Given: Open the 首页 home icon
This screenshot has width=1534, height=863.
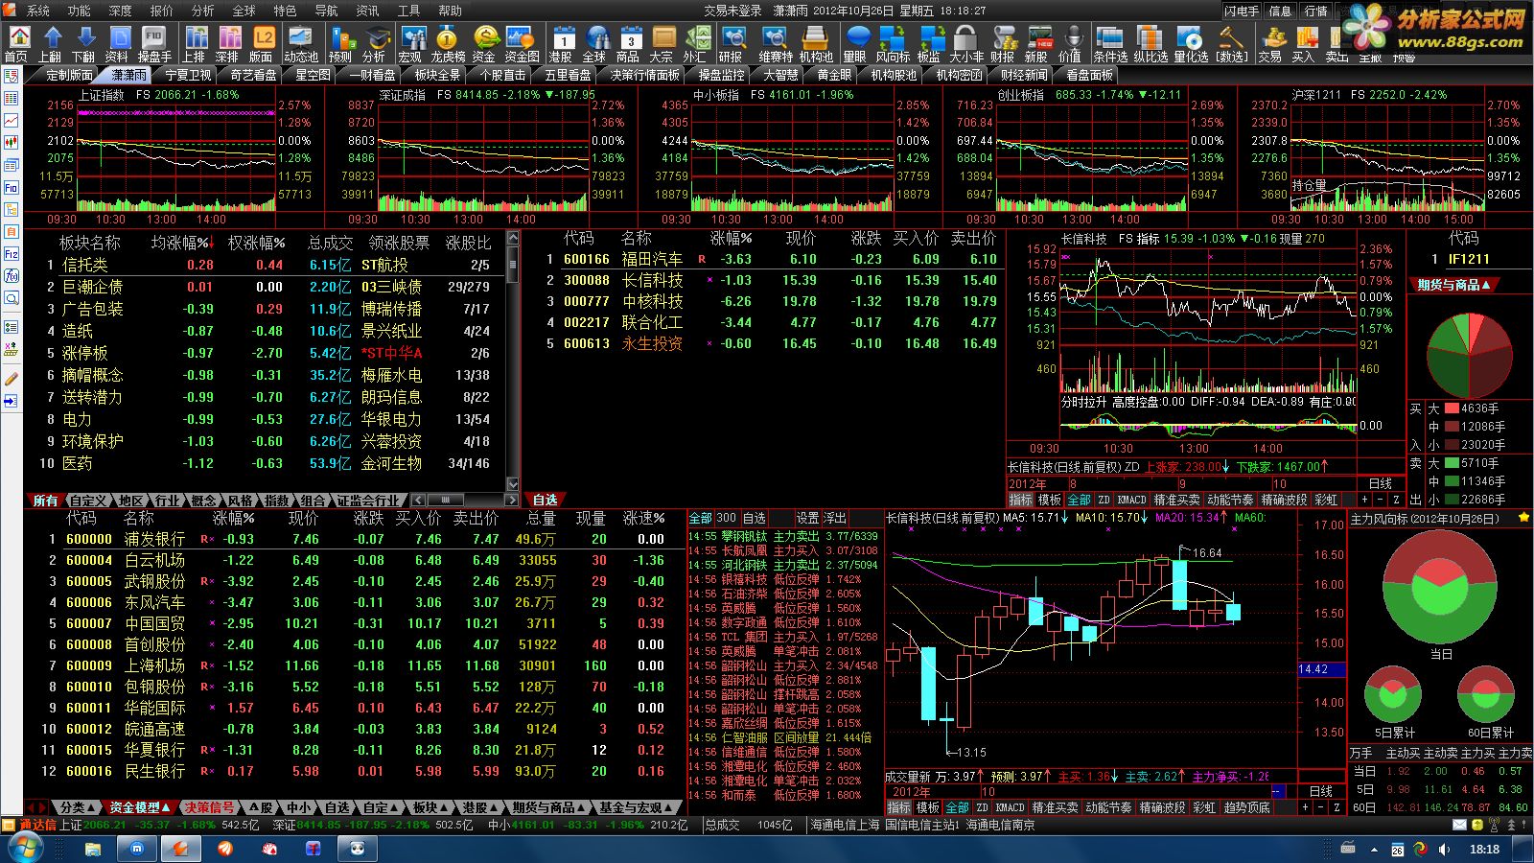Looking at the screenshot, I should click(18, 43).
